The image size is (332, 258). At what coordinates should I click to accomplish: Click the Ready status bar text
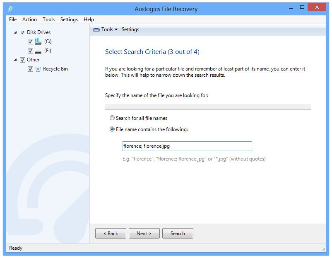pyautogui.click(x=16, y=248)
